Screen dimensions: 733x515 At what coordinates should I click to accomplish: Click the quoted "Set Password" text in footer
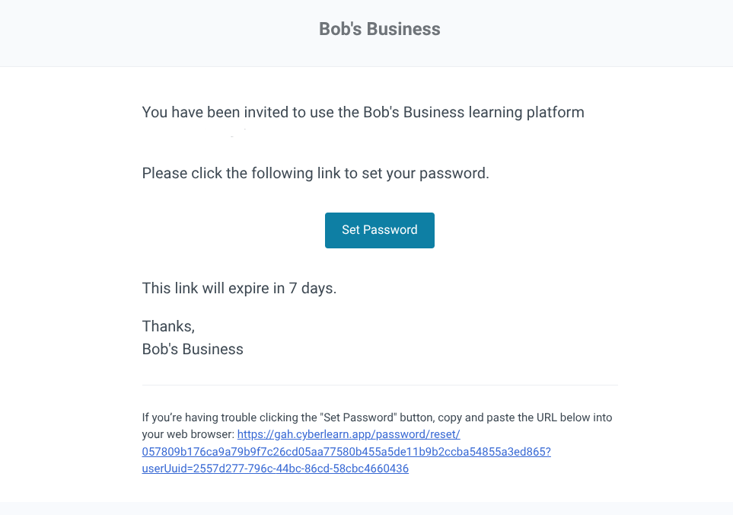point(358,417)
